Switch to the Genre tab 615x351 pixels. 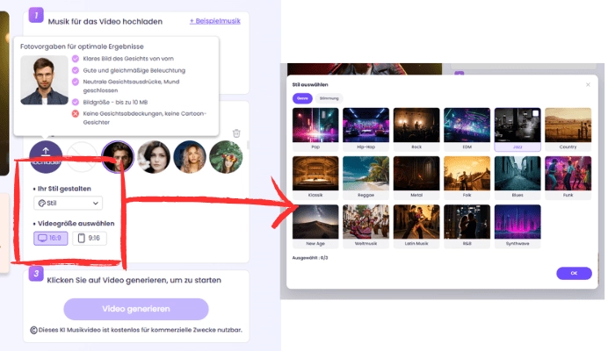coord(301,98)
